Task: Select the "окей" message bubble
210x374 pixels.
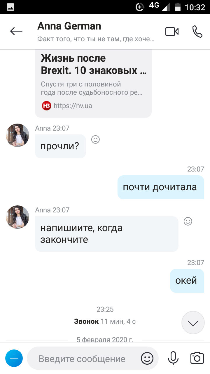Action: (x=187, y=281)
